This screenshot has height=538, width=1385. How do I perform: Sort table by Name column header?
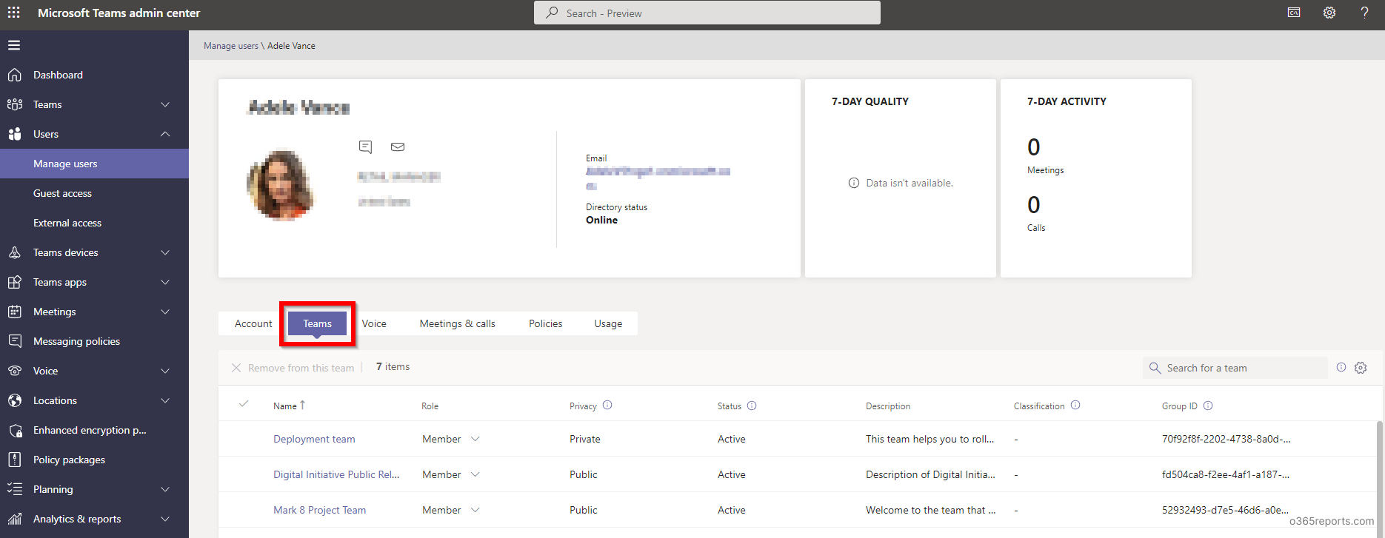tap(289, 406)
